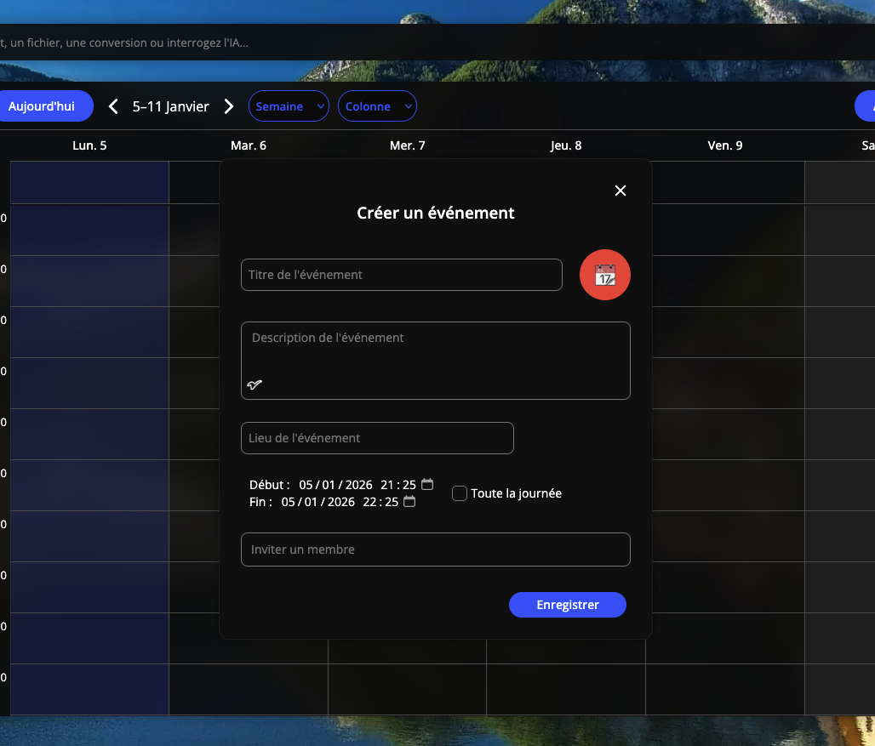Focus the Titre de l'événement field
The image size is (875, 746).
point(401,275)
